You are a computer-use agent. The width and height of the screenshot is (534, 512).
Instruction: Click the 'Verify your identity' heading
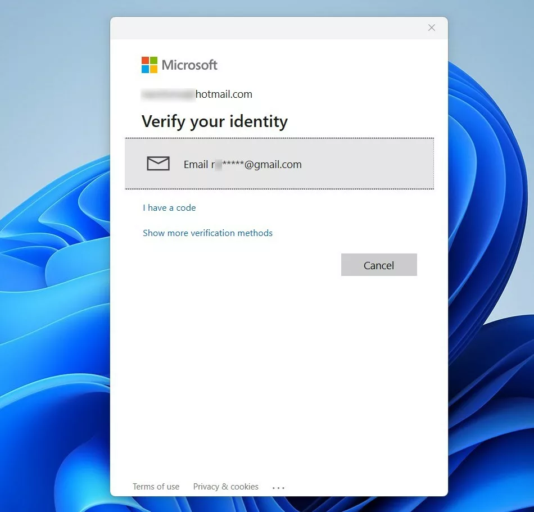click(x=215, y=121)
